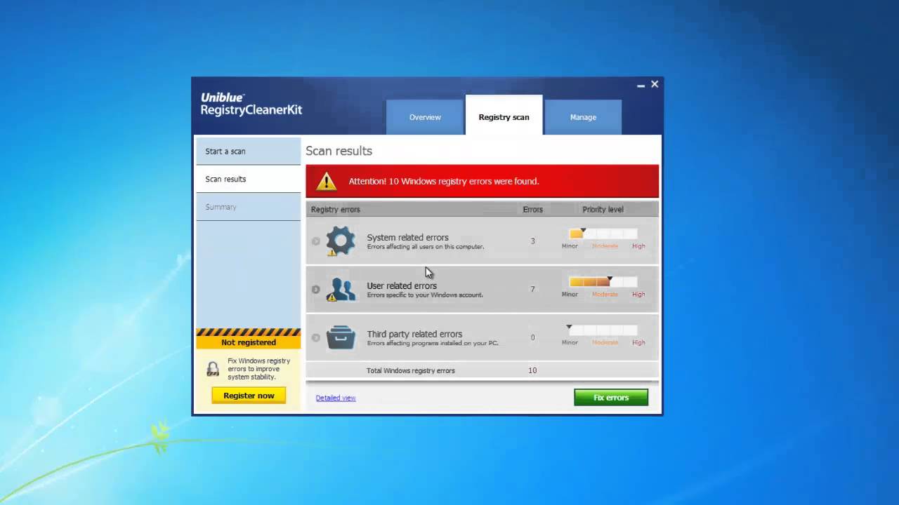The width and height of the screenshot is (899, 505).
Task: Click the Third party related errors title
Action: point(414,334)
